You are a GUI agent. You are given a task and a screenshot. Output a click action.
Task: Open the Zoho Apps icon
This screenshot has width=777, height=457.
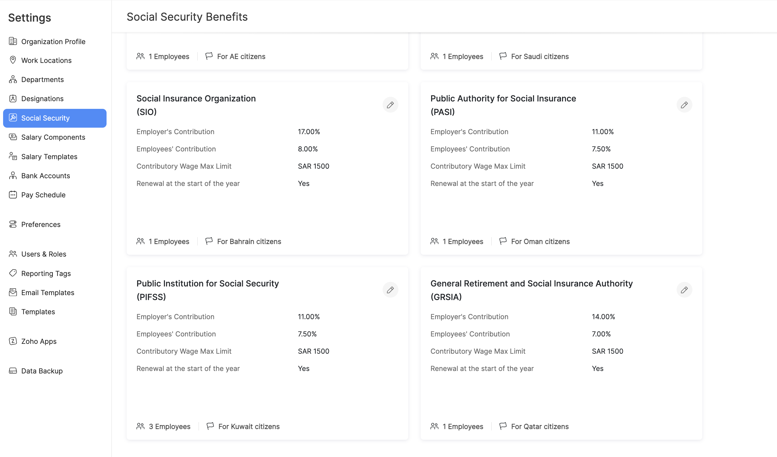coord(13,341)
